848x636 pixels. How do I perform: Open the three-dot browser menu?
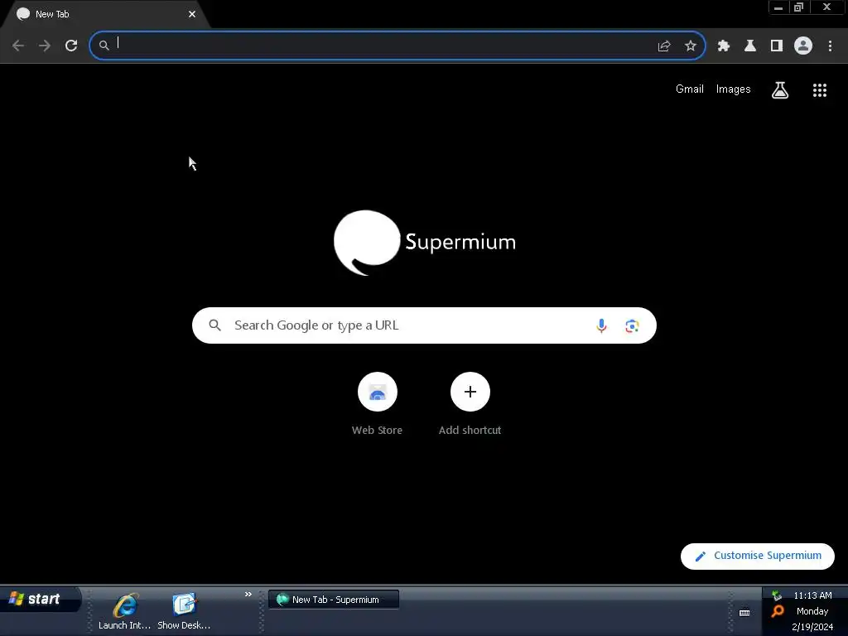(830, 46)
